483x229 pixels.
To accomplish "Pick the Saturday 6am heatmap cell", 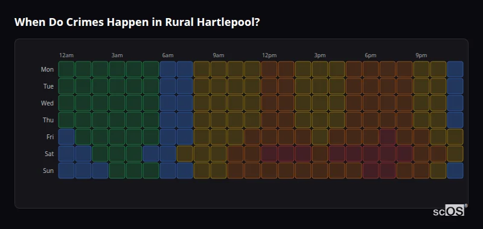I will (168, 154).
